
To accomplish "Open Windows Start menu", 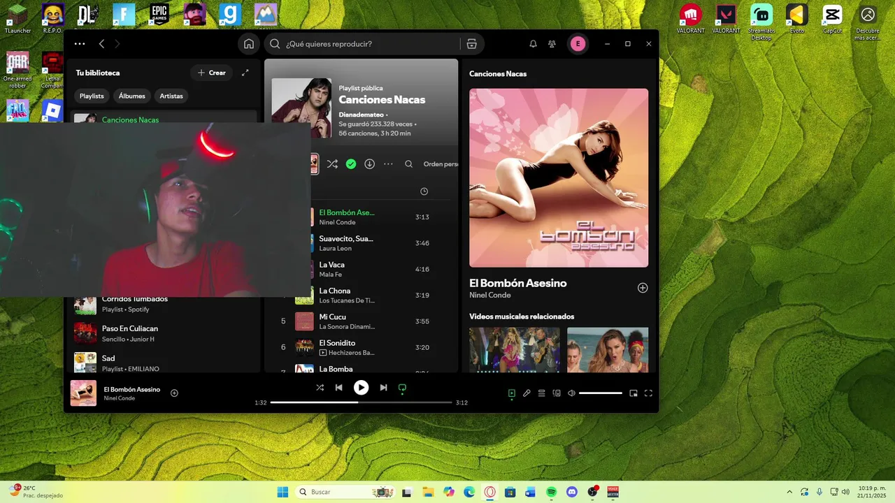I will point(283,492).
